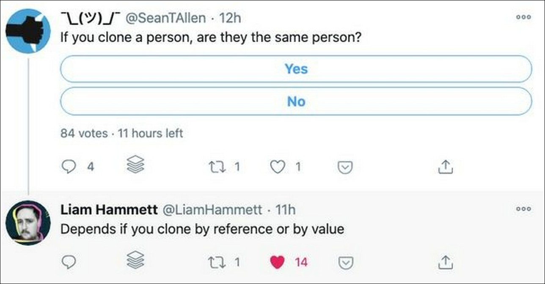The width and height of the screenshot is (545, 284).
Task: Reply to Liam Hammett's tweet
Action: coord(69,262)
